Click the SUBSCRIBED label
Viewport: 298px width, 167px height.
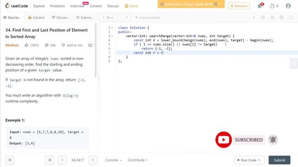coord(249,140)
